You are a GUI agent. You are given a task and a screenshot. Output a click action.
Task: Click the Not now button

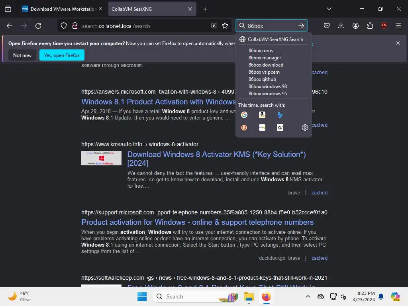(22, 55)
